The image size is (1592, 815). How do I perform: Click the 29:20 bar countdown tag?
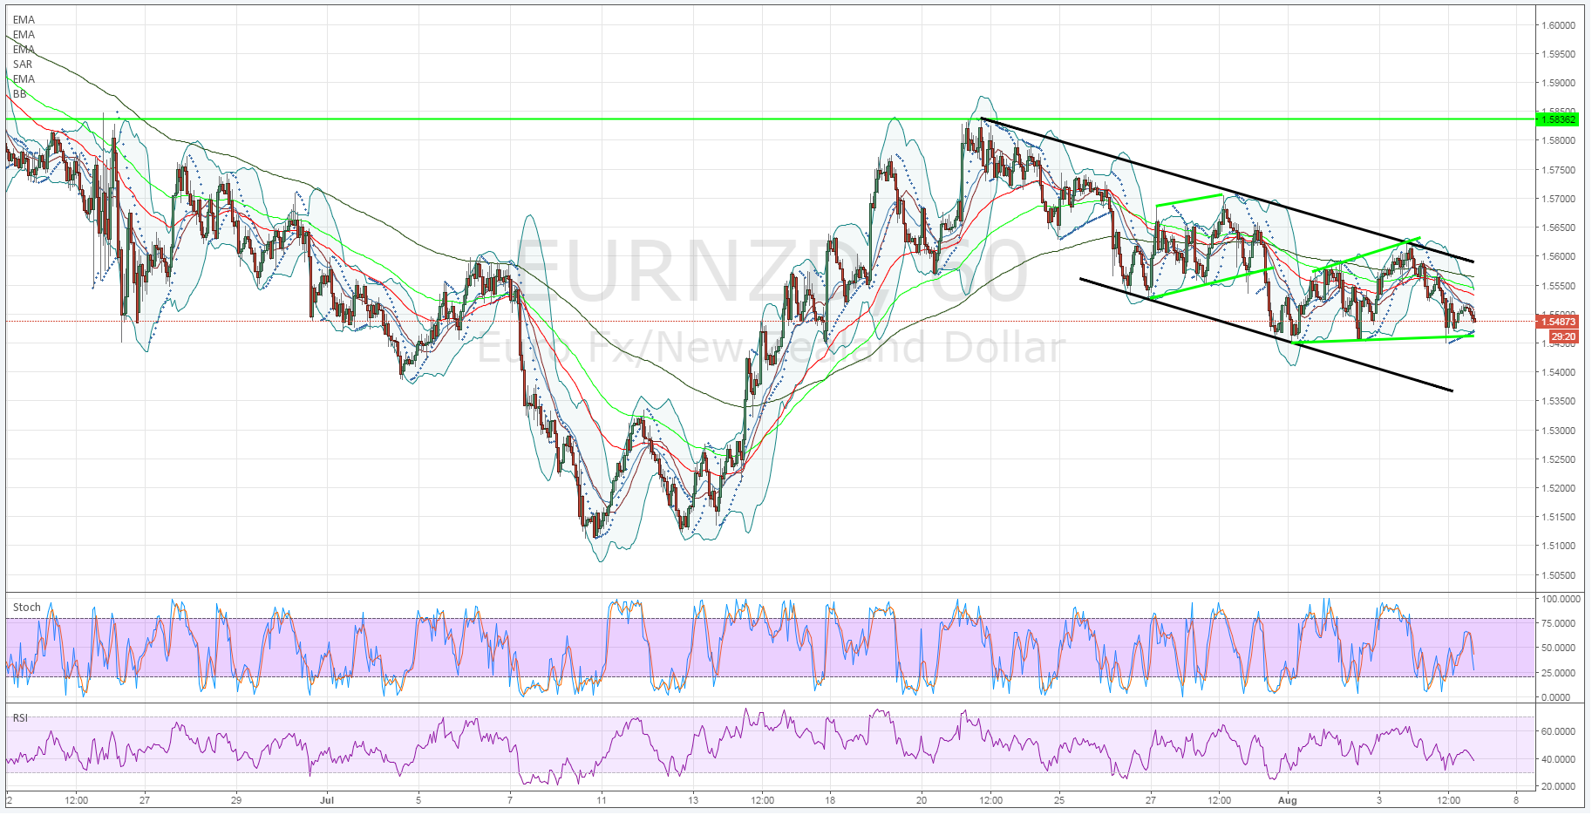(1563, 336)
